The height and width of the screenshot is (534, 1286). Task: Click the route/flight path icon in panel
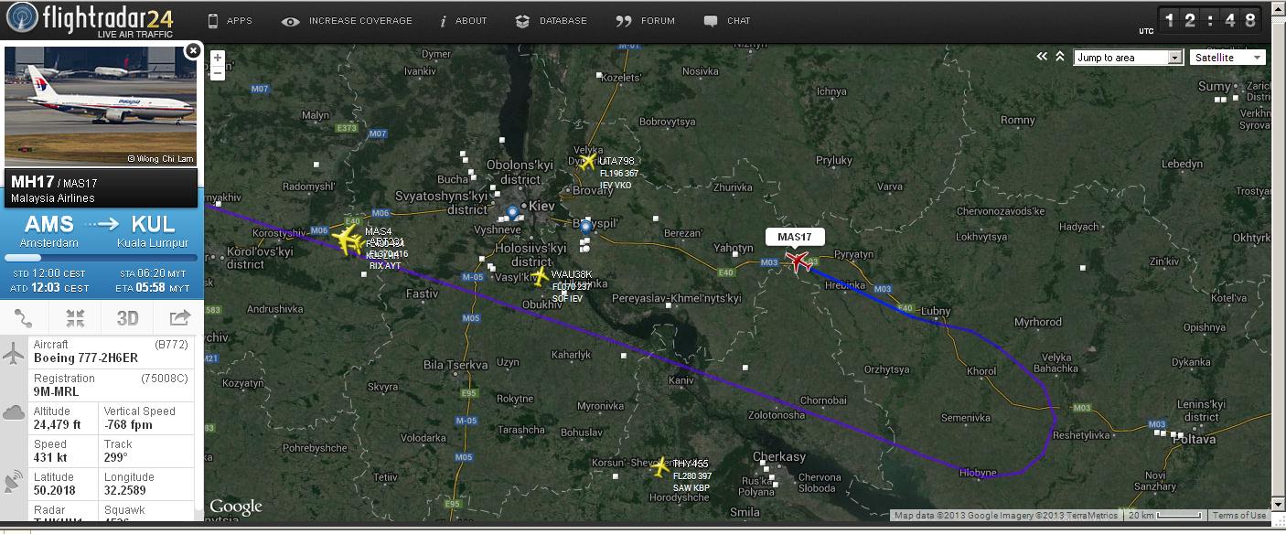tap(24, 317)
